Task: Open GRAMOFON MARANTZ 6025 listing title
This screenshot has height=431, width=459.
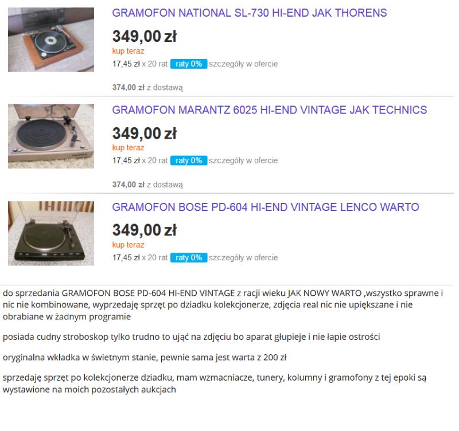Action: [x=269, y=110]
